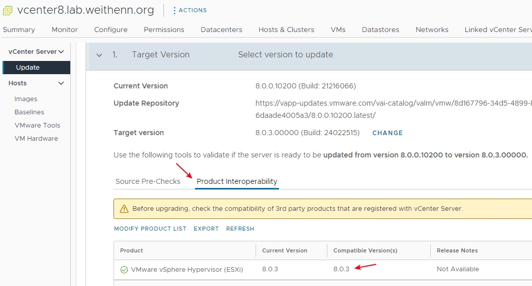
Task: Collapse the Hosts sidebar section
Action: click(x=61, y=83)
